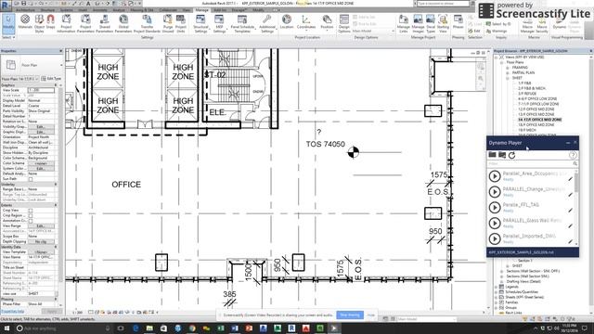
Task: Select the Modify tool in ribbon
Action: (x=8, y=23)
